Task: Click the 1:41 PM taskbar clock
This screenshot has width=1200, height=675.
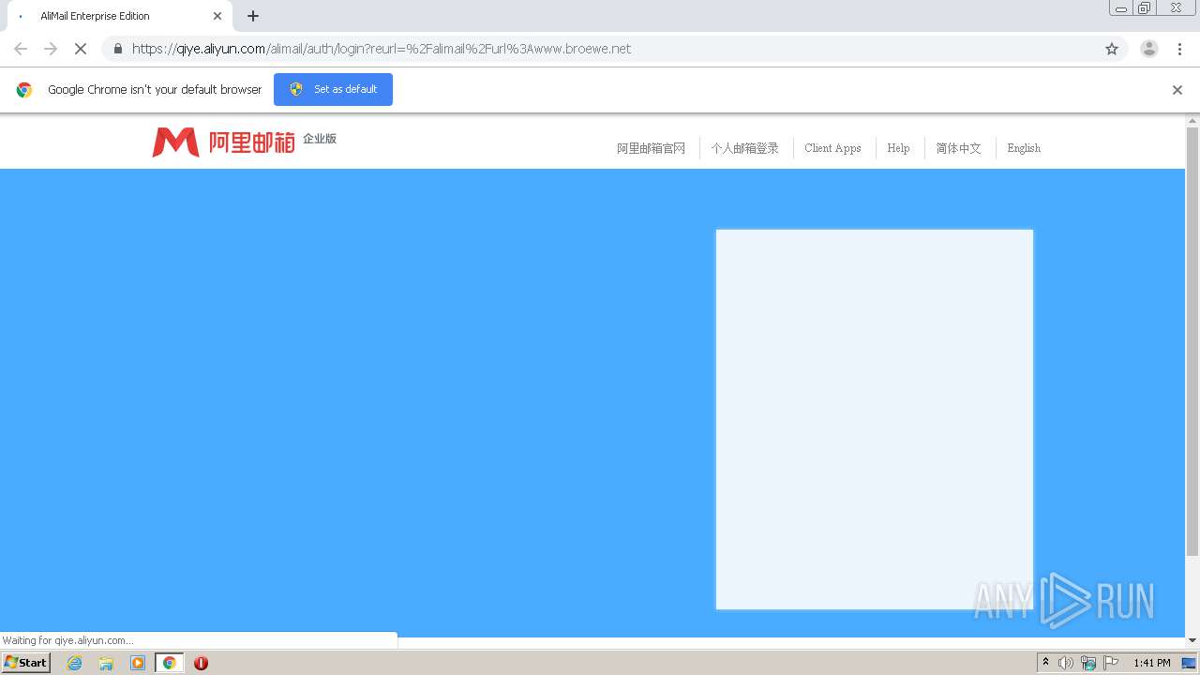Action: [x=1151, y=663]
